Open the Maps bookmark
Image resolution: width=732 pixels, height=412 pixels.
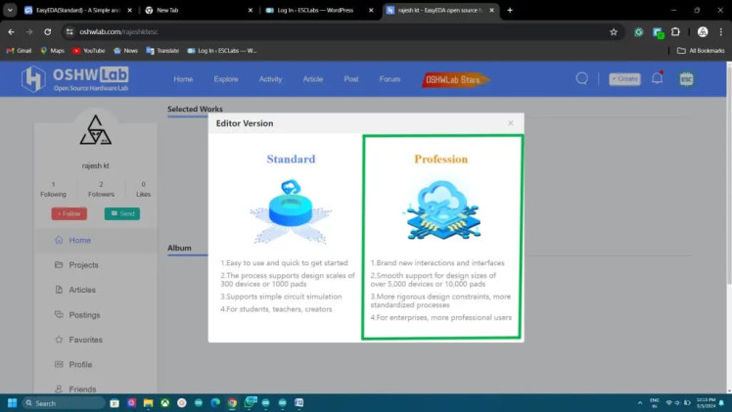pos(53,50)
